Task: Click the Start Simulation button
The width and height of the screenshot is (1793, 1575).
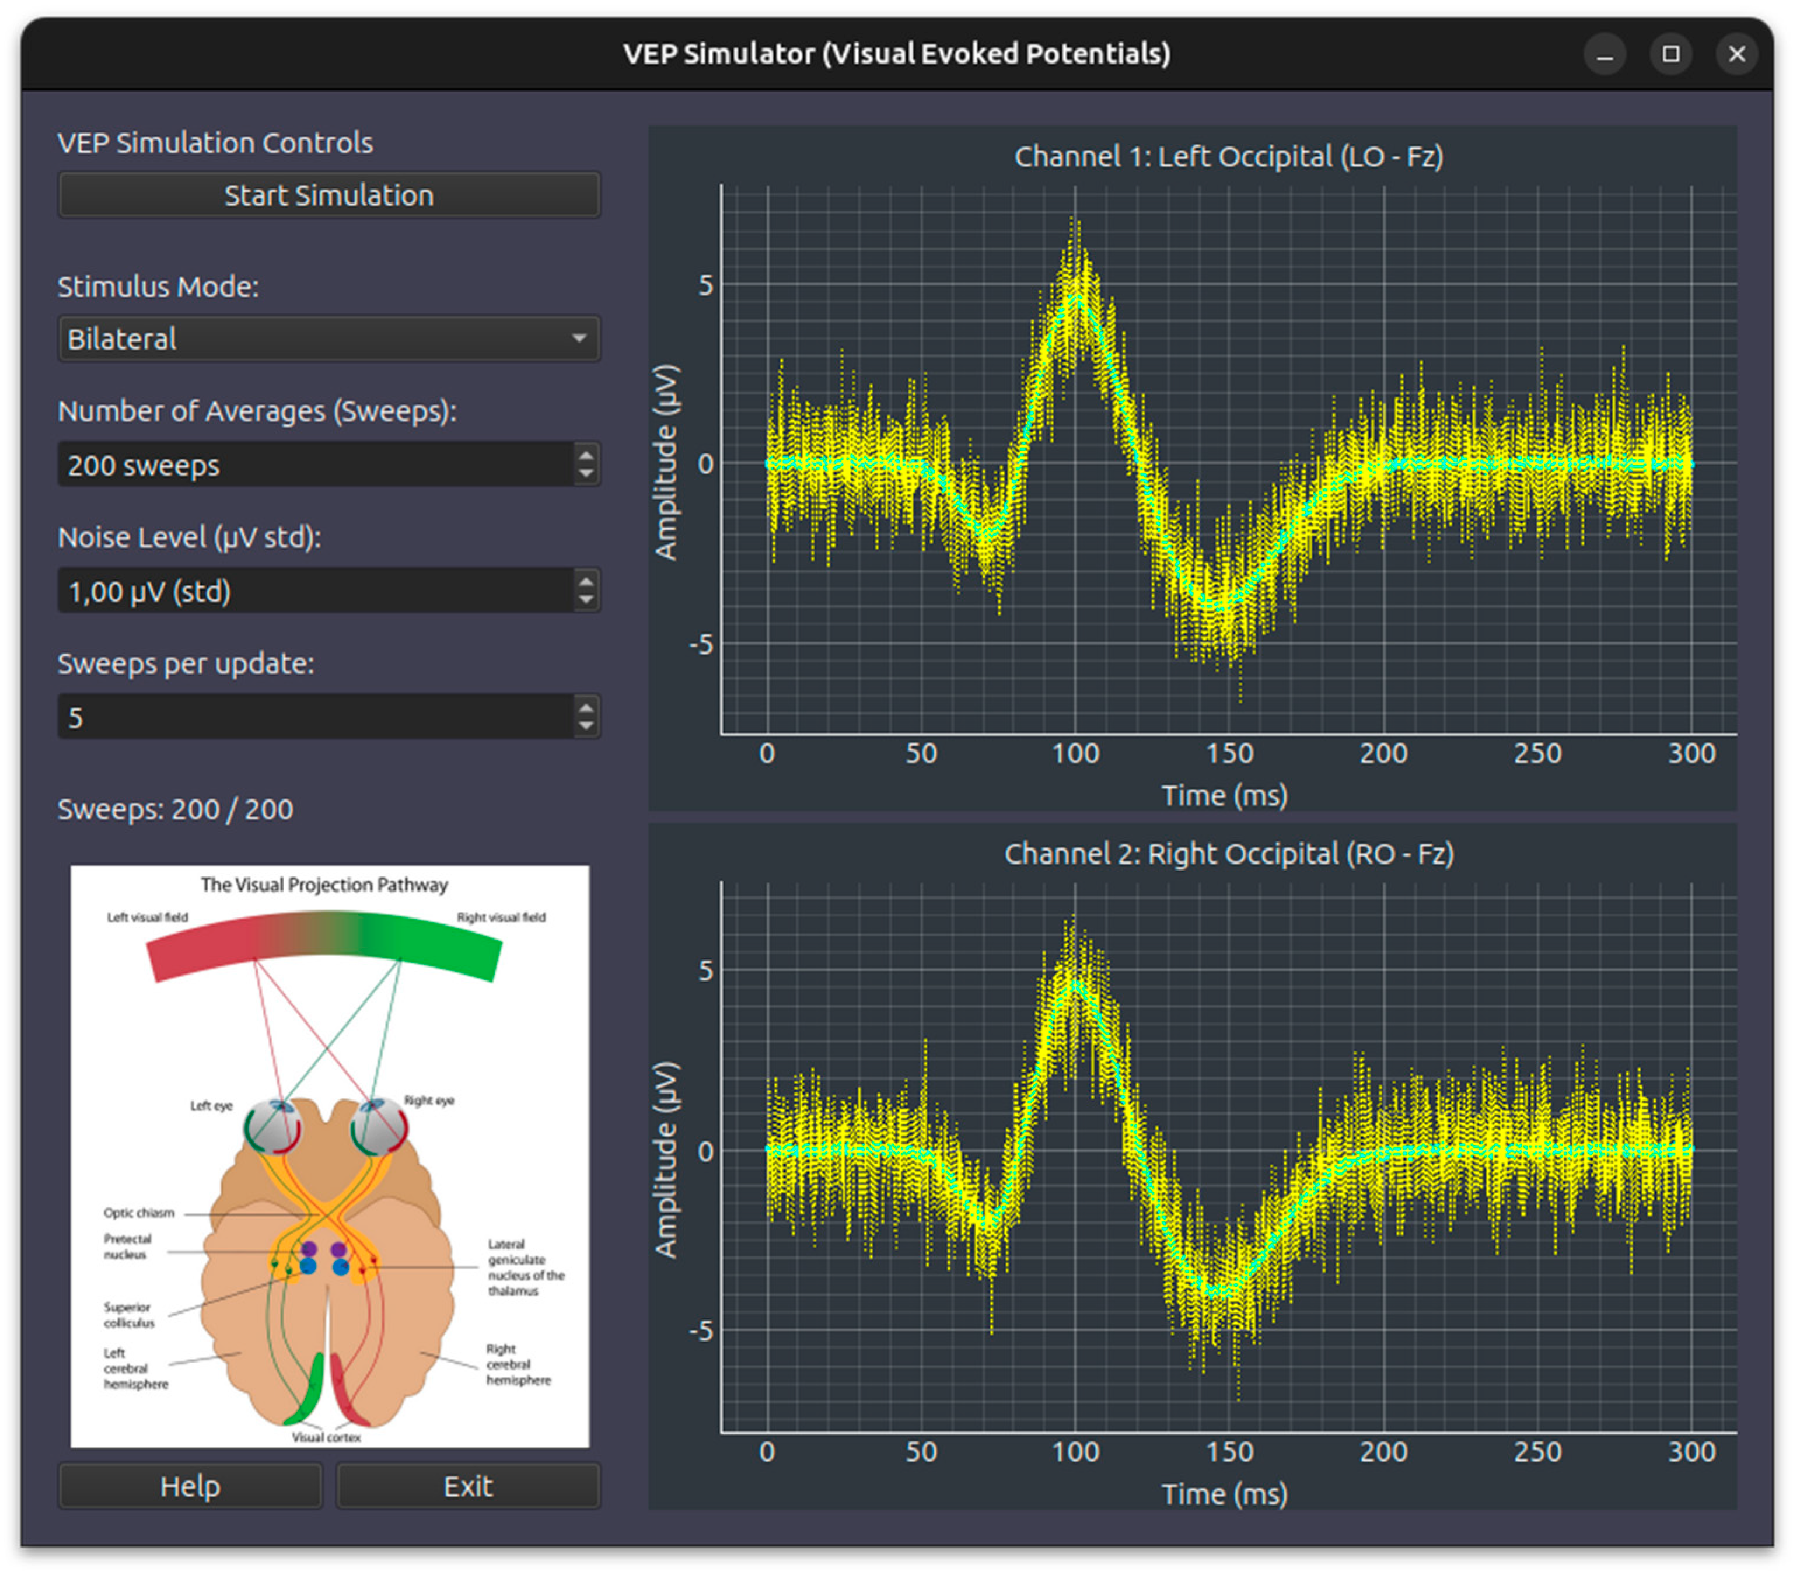Action: [x=329, y=195]
